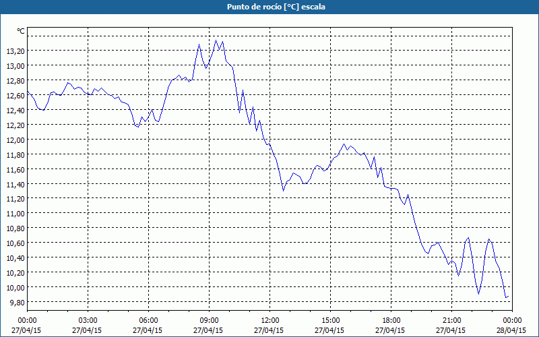Click the °C unit label on the y-axis
Image resolution: width=539 pixels, height=337 pixels.
click(x=21, y=31)
